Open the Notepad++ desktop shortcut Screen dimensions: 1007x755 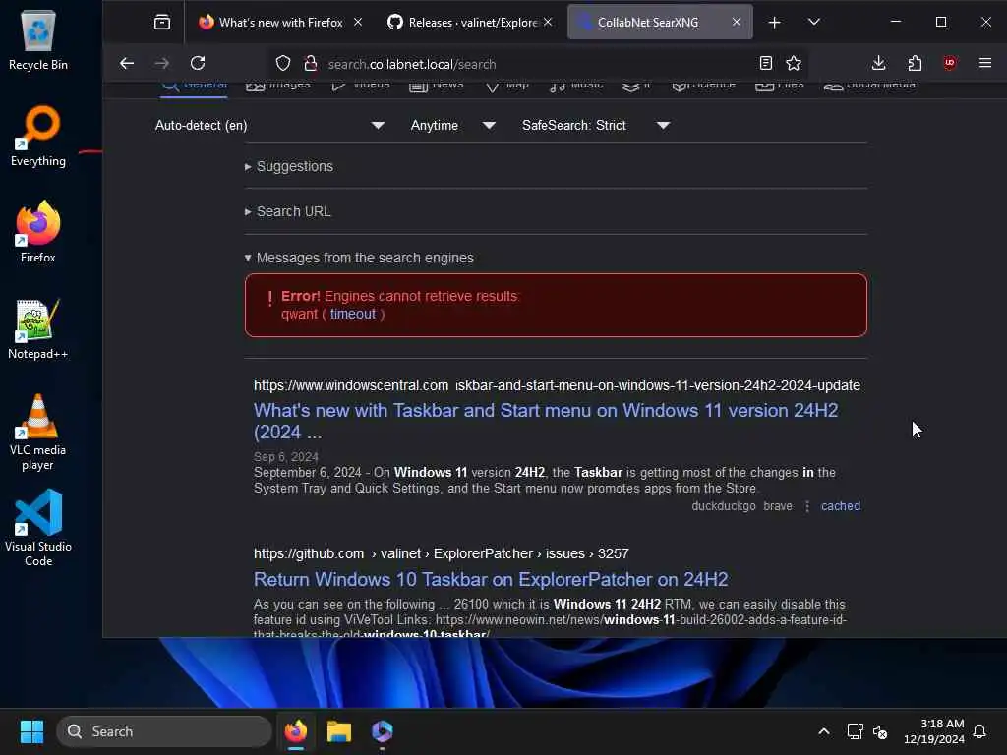38,328
